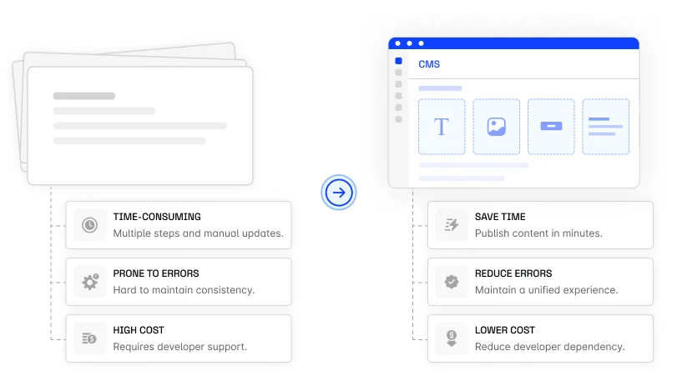
Task: Click the clock icon beside Time-Consuming
Action: point(90,225)
